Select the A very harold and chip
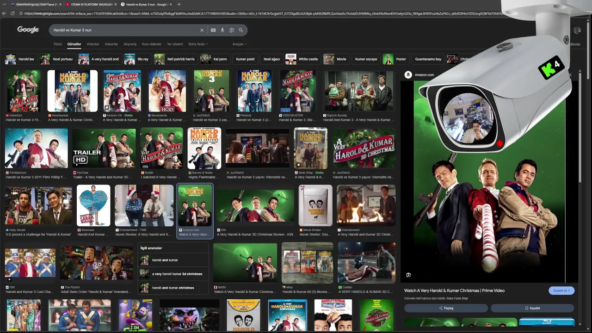Viewport: 592px width, 333px height. click(x=99, y=59)
